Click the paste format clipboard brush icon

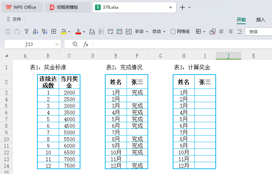click(x=17, y=32)
